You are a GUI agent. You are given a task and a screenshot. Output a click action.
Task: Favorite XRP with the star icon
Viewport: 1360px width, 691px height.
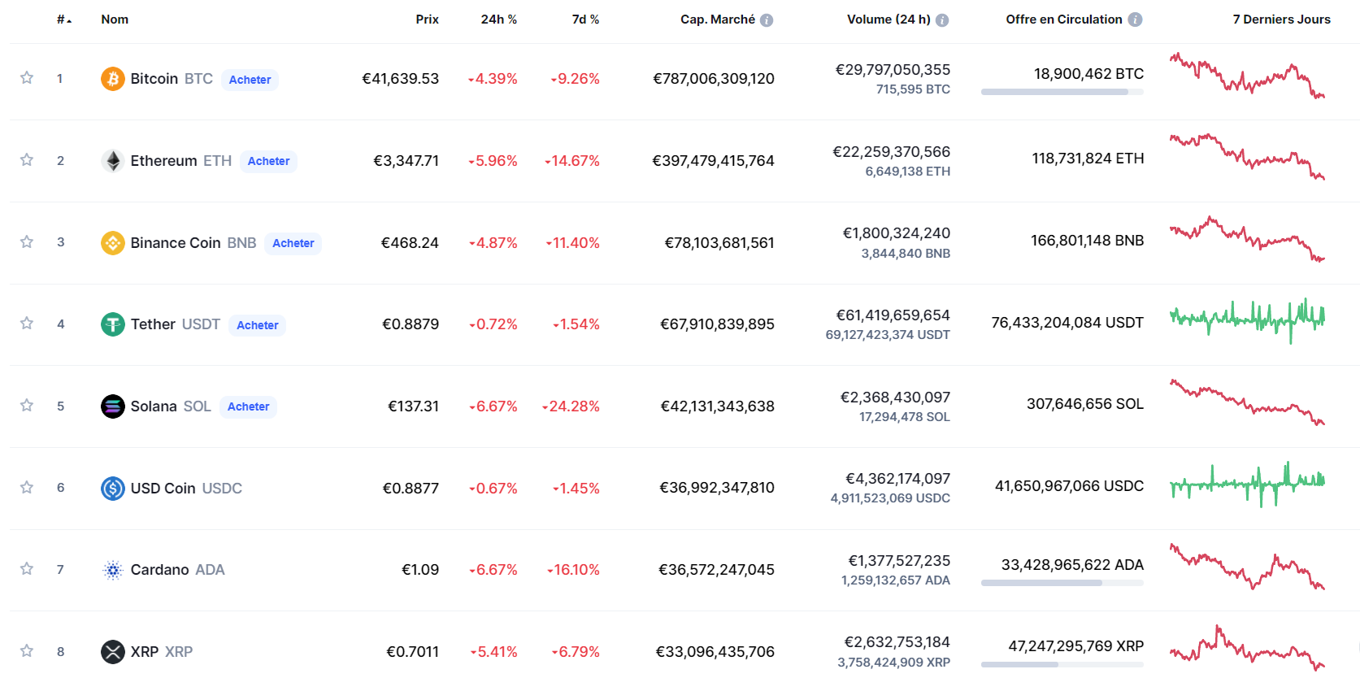click(x=27, y=651)
